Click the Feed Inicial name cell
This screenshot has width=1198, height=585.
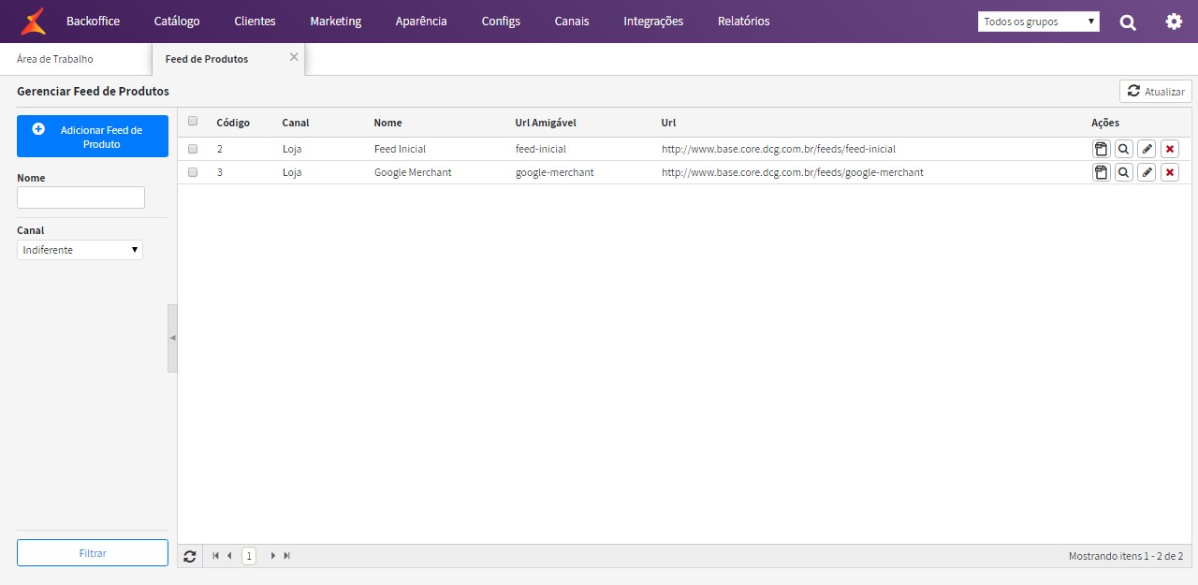point(400,149)
